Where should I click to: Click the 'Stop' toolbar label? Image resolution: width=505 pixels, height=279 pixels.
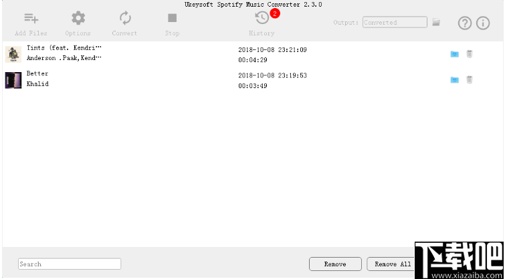[x=173, y=33]
